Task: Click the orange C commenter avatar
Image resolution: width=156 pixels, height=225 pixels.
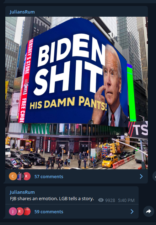Action: 13,176
